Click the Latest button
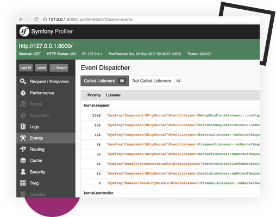The width and height of the screenshot is (276, 217). coord(41,67)
